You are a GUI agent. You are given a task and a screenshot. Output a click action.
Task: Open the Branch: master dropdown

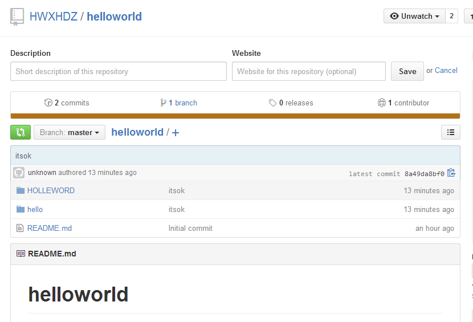(70, 132)
